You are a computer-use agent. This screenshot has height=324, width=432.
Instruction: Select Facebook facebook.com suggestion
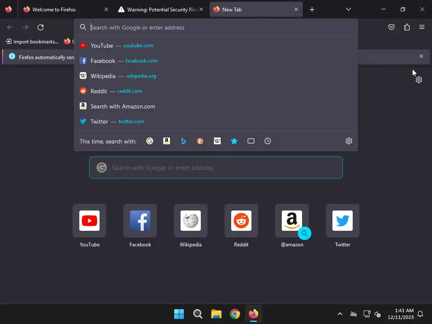[x=216, y=61]
